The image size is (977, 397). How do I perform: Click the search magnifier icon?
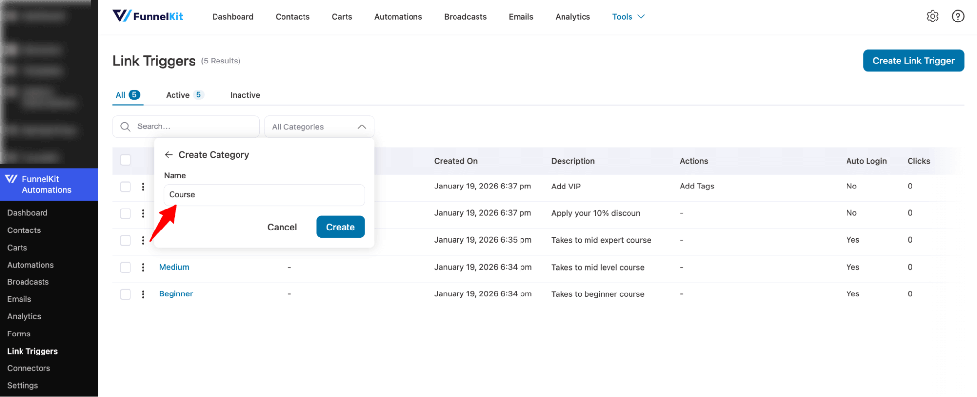126,127
